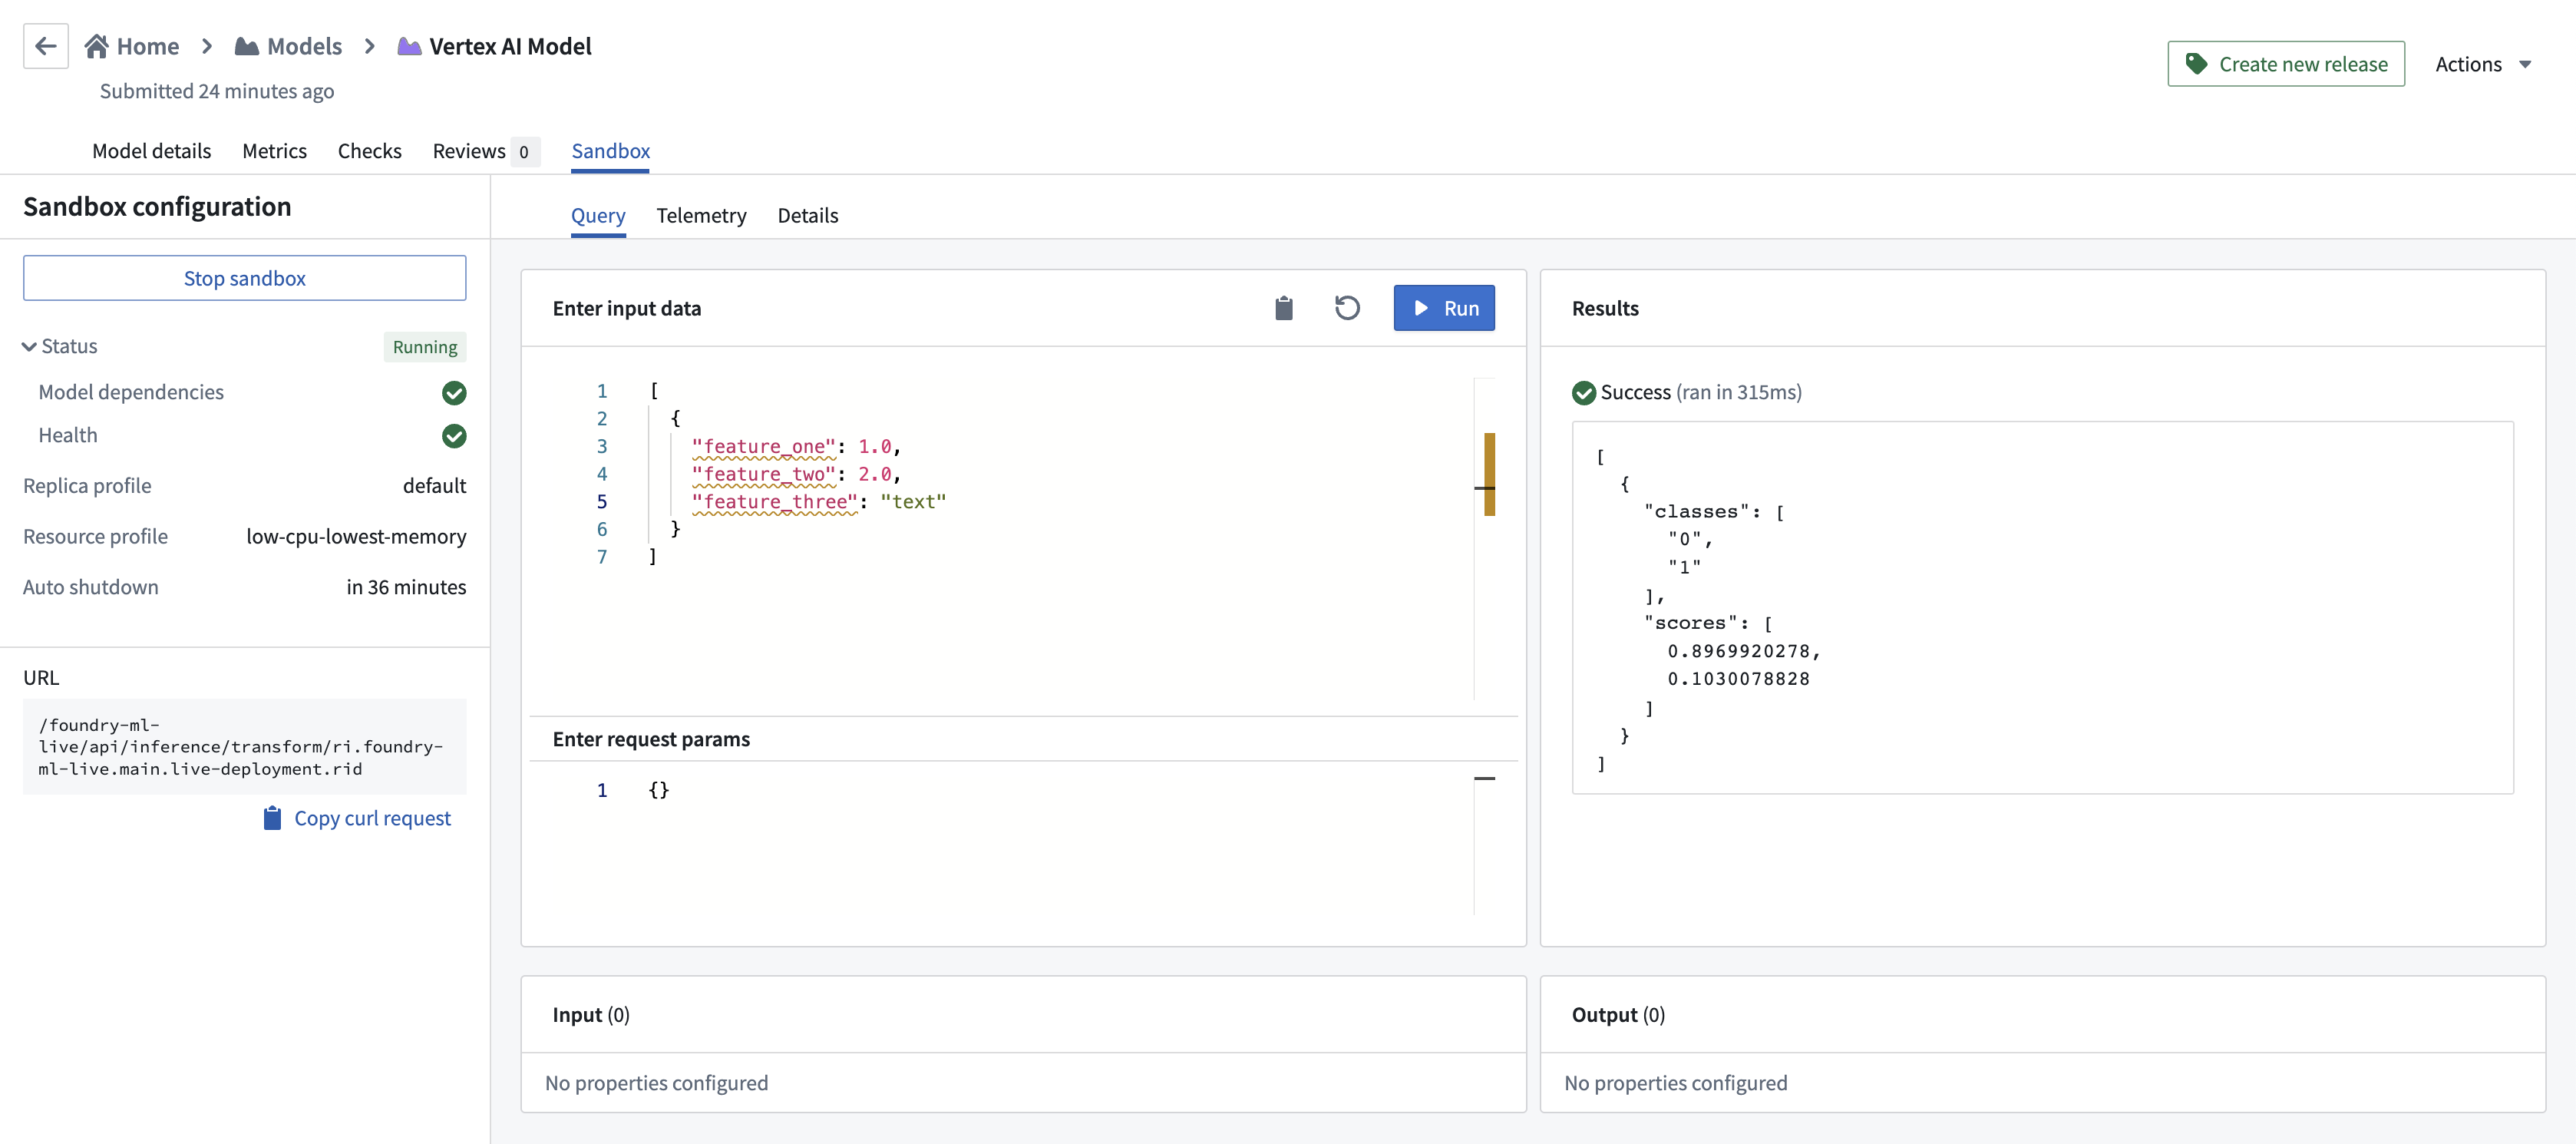Run the sandbox query

[x=1444, y=308]
